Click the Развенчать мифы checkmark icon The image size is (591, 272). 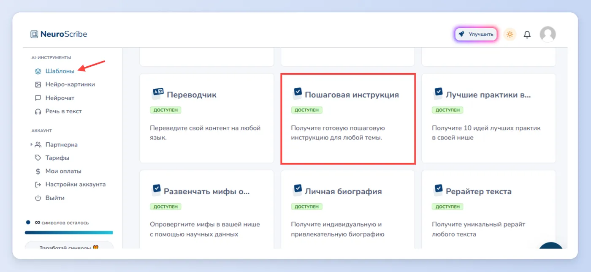click(156, 190)
